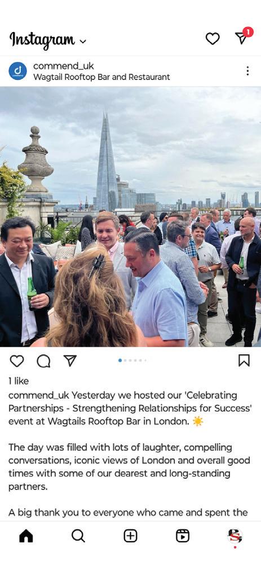Open the Search tab magnifier
Screen dimensions: 261x579
click(x=78, y=536)
